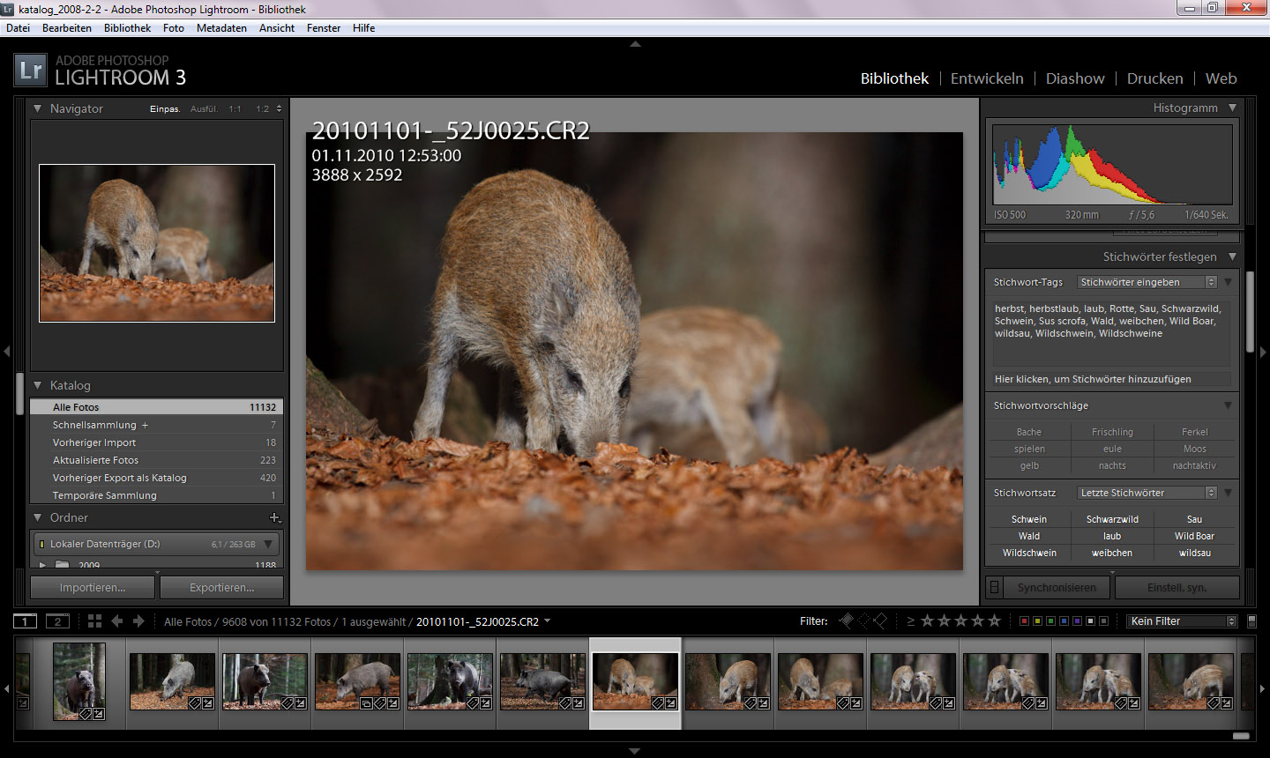The width and height of the screenshot is (1270, 758).
Task: Switch to primary monitor window 1
Action: [25, 621]
